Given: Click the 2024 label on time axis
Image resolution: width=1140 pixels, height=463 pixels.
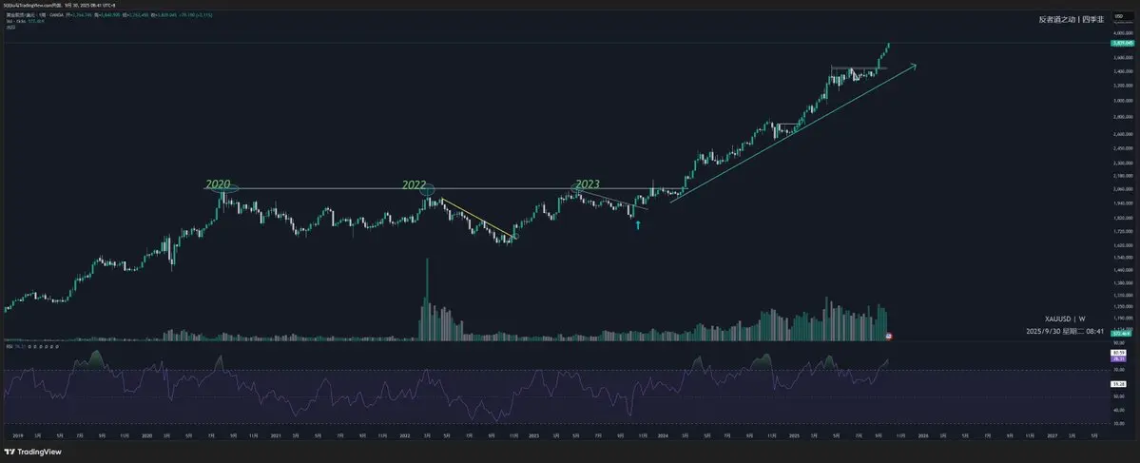Looking at the screenshot, I should pyautogui.click(x=663, y=435).
